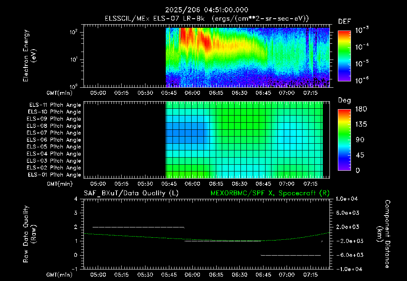The width and height of the screenshot is (407, 281).
Task: Click the 2.0e+03 value on the distance axis
Action: point(347,227)
